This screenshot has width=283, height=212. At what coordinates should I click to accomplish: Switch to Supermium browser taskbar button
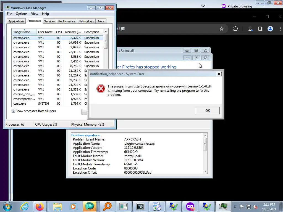click(90, 206)
